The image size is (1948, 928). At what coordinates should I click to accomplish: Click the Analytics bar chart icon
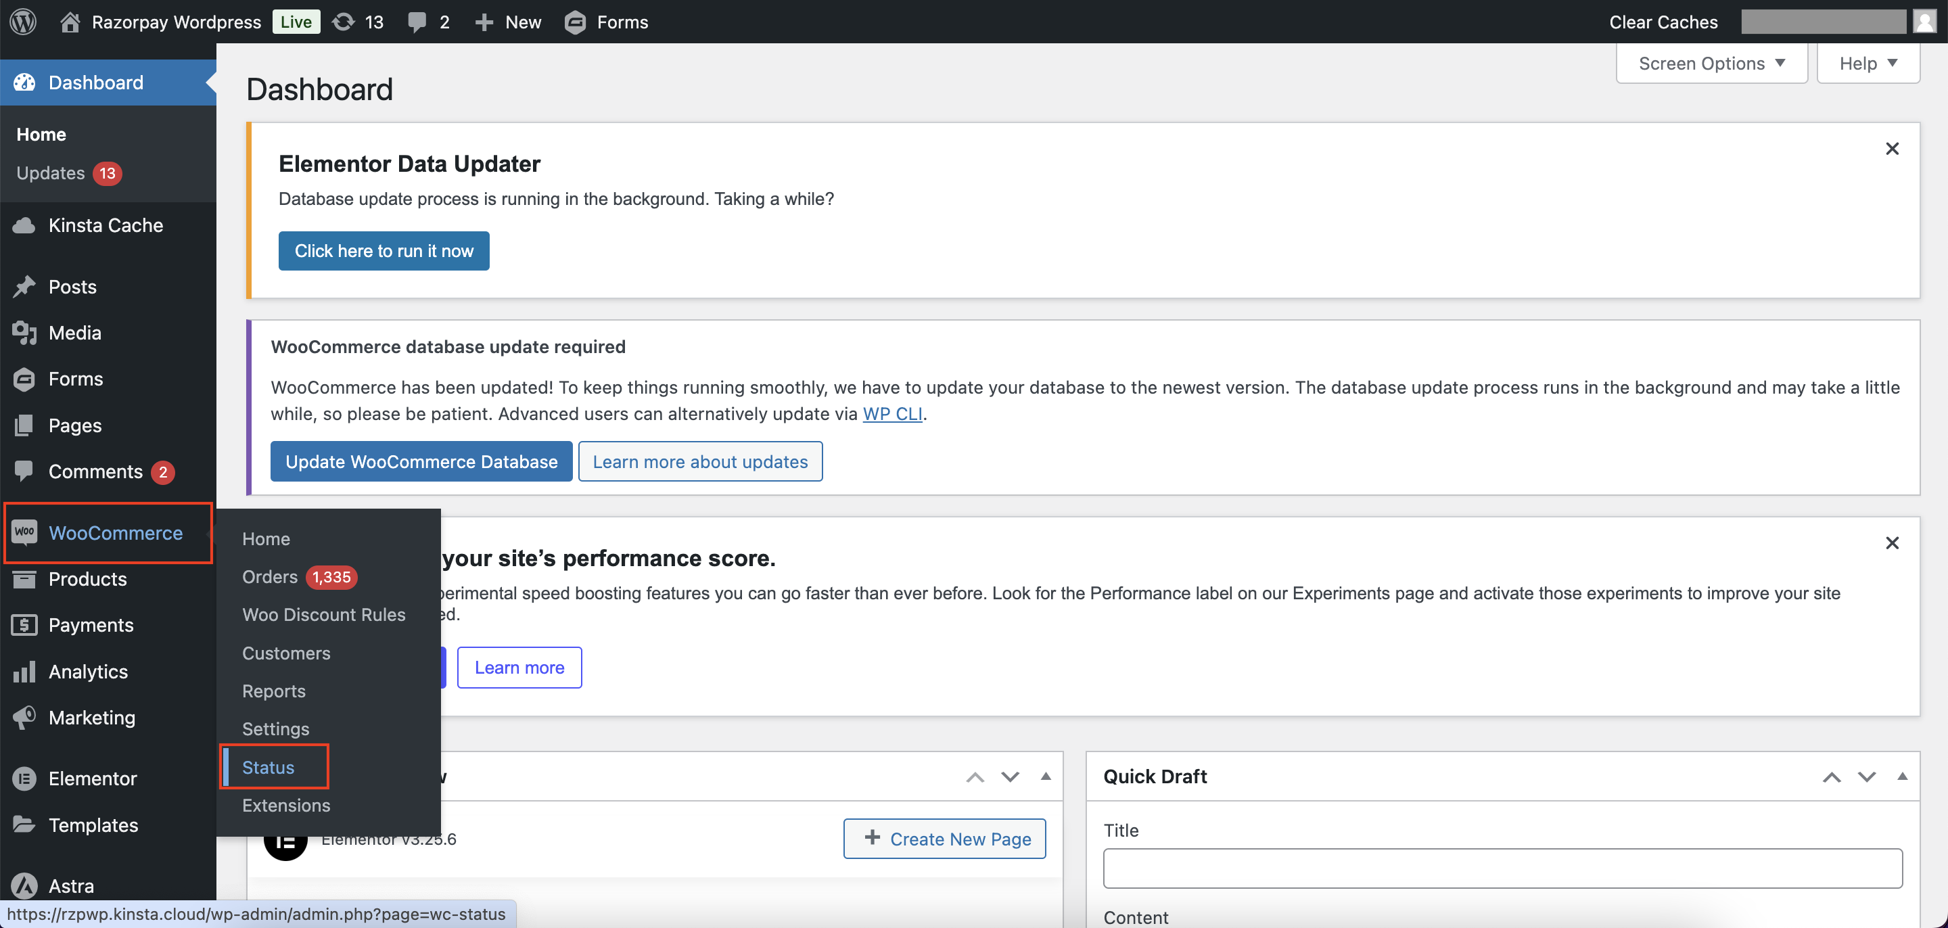[x=24, y=671]
